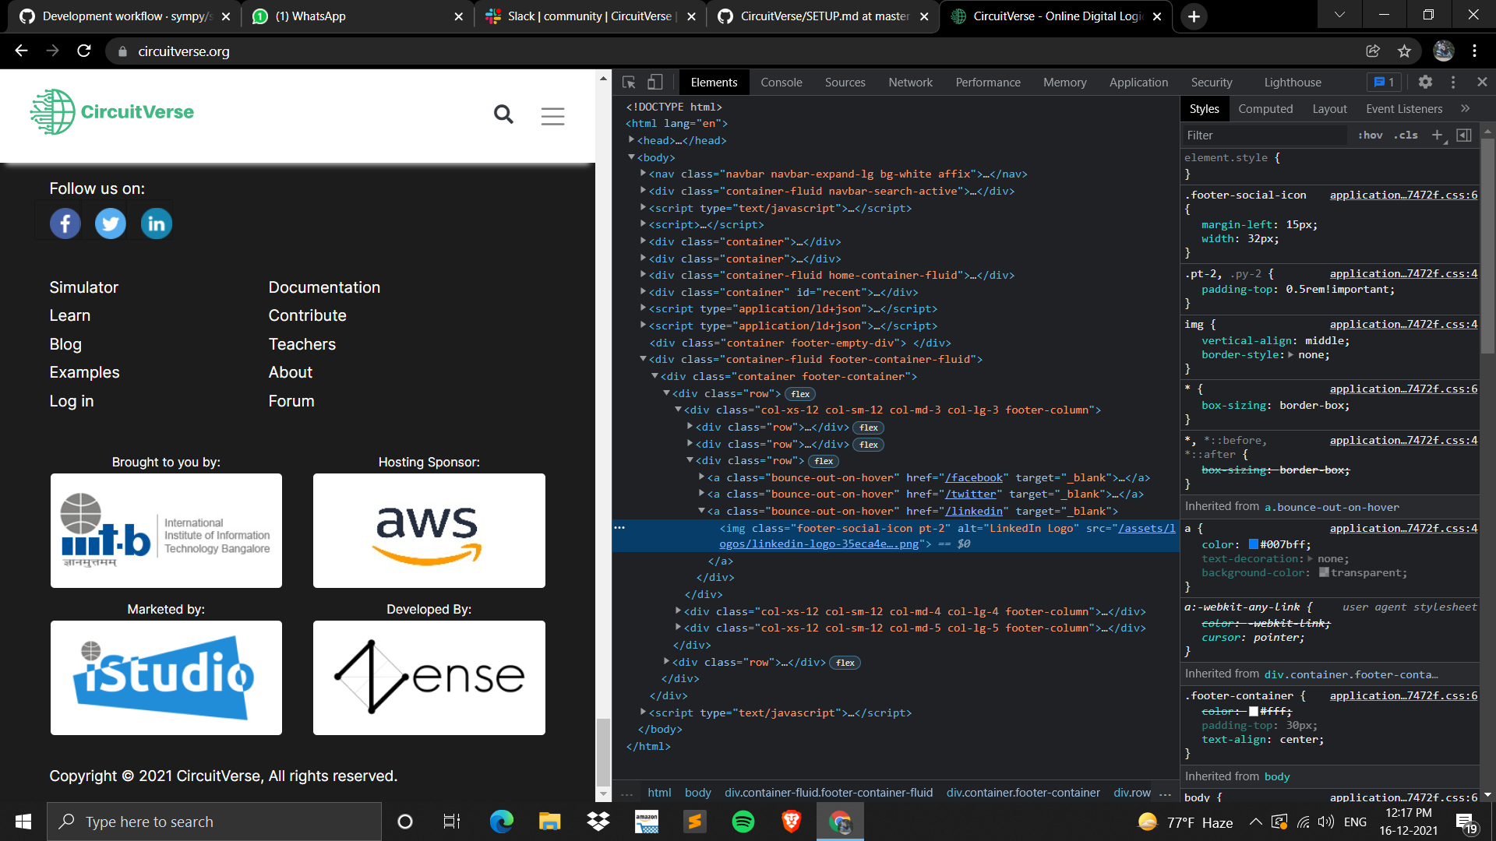Viewport: 1496px width, 841px height.
Task: Open DevTools settings gear
Action: tap(1425, 82)
